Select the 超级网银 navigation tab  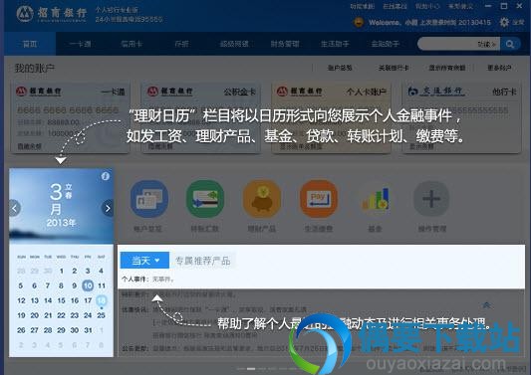234,44
